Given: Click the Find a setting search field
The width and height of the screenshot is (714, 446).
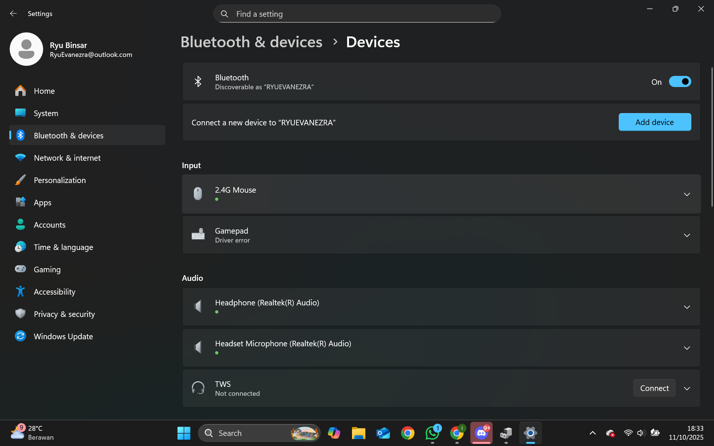Looking at the screenshot, I should [x=357, y=14].
